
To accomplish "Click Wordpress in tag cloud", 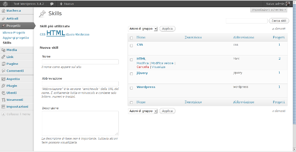I will tap(82, 34).
